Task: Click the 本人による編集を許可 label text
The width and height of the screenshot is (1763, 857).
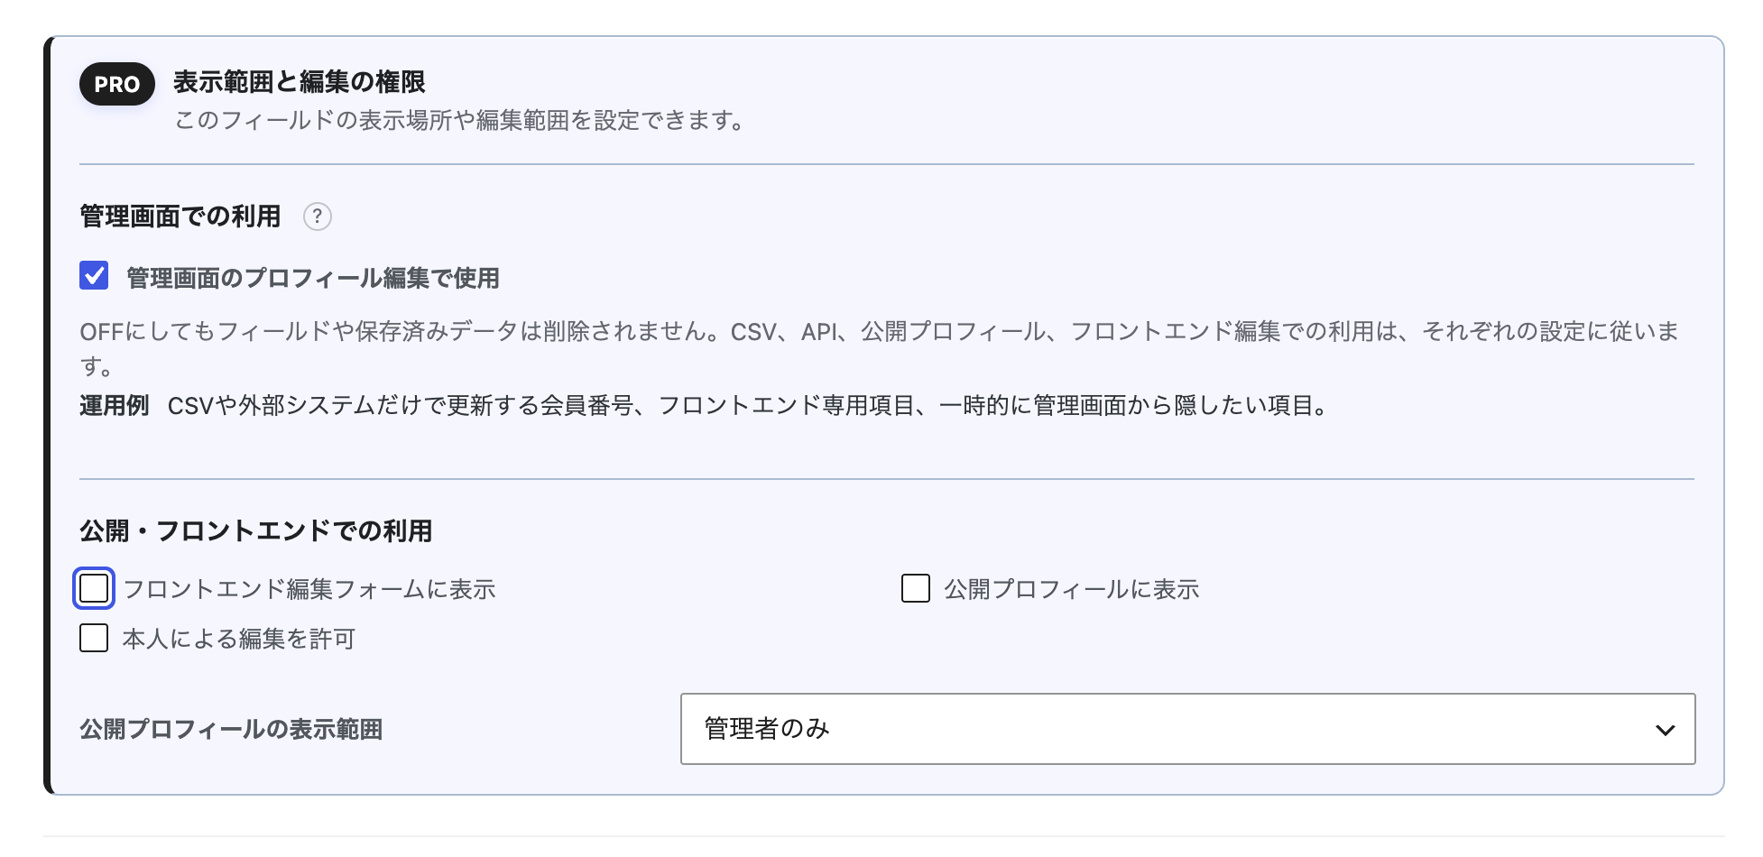Action: click(239, 639)
